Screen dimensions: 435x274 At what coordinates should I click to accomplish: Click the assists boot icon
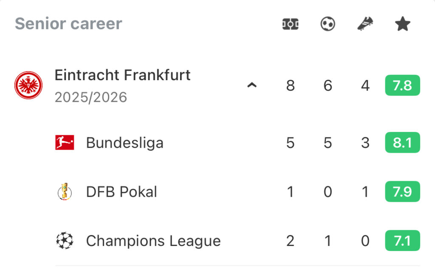coord(365,24)
